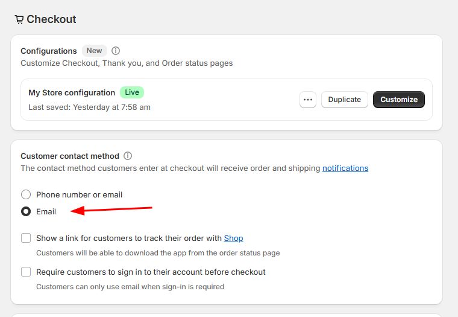Image resolution: width=458 pixels, height=317 pixels.
Task: Open the checkout editor with Customize
Action: pos(398,100)
